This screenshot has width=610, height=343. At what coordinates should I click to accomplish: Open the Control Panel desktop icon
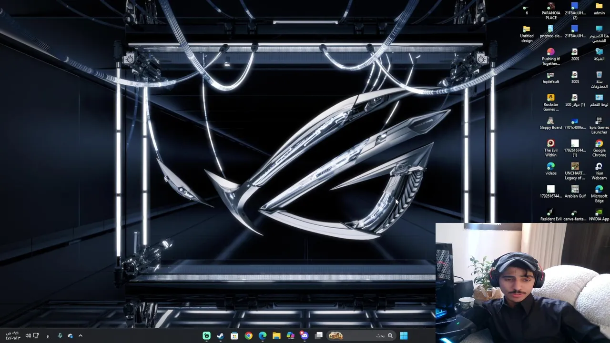pos(599,100)
